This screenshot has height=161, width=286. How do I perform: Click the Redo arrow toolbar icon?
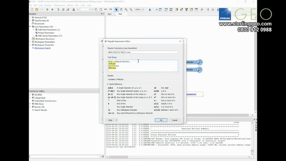coord(110,9)
